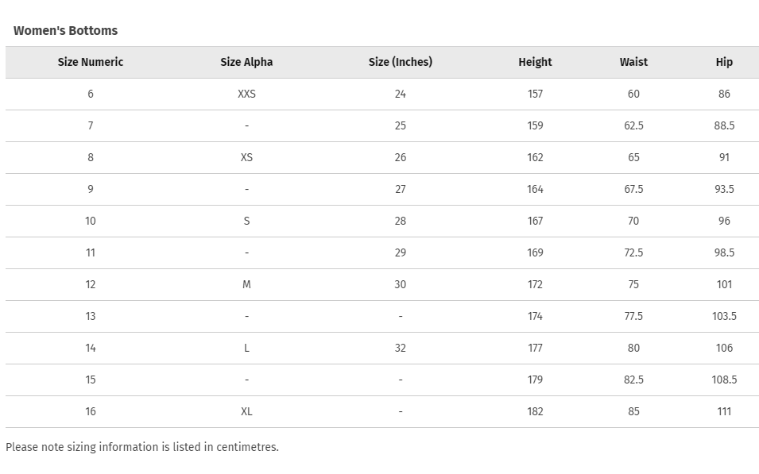Select the Women's Bottoms heading

(x=65, y=30)
